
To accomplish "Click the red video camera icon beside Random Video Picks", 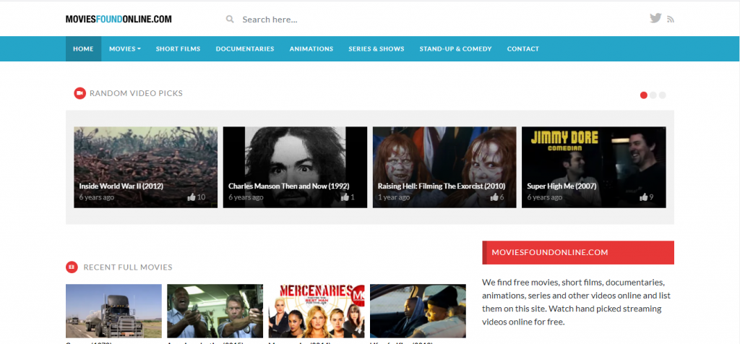I will point(79,93).
